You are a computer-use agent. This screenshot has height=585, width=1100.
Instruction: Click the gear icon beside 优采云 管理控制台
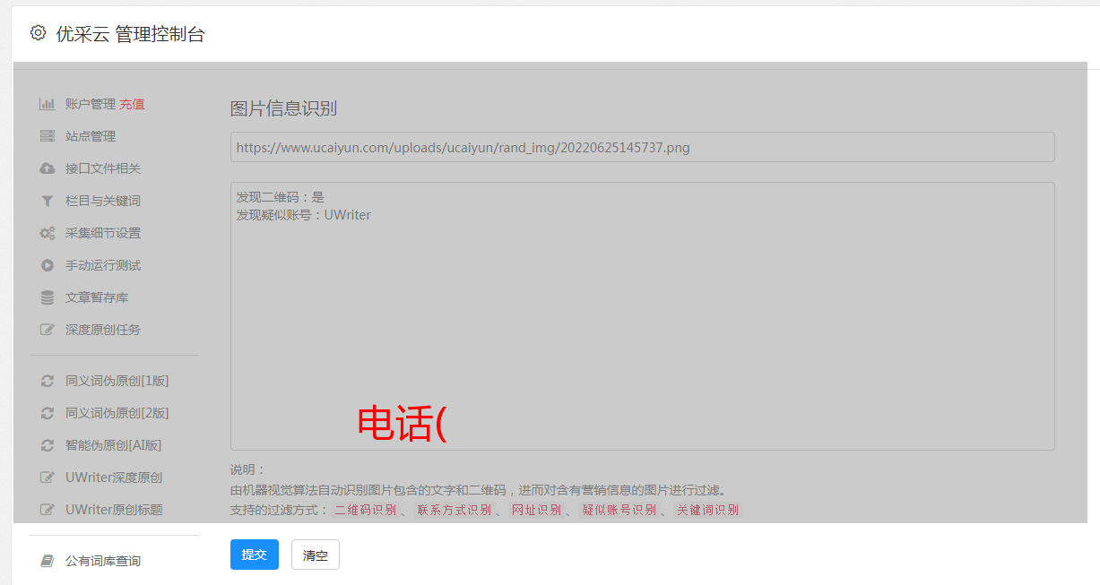(x=38, y=33)
